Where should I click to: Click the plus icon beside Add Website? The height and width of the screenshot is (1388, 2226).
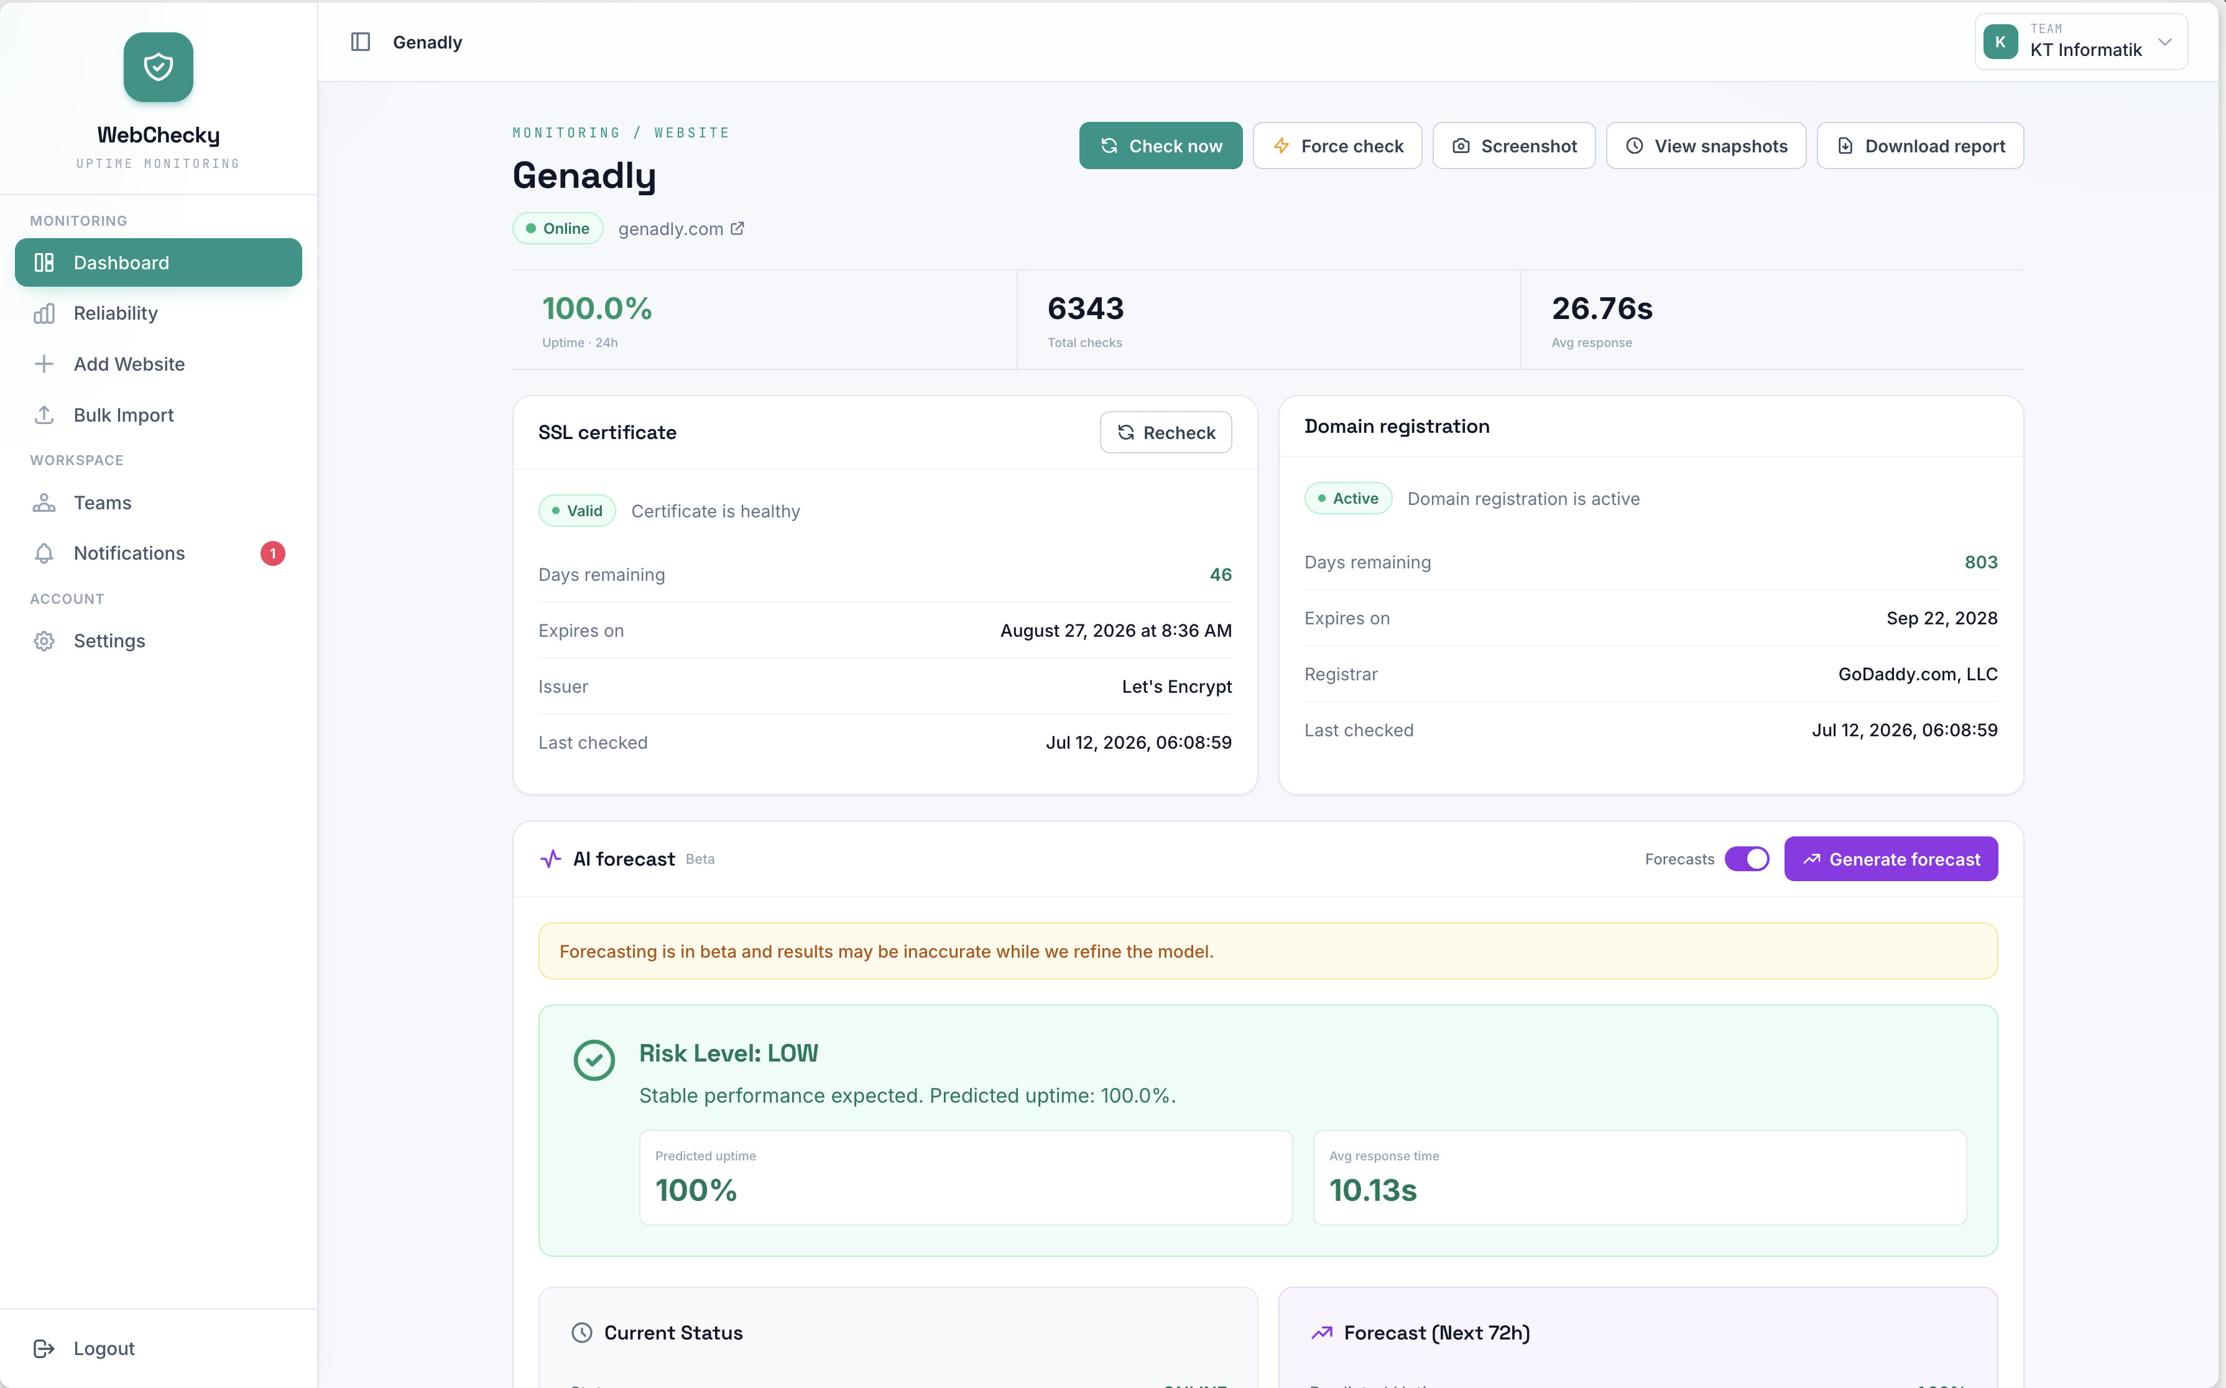(x=44, y=364)
